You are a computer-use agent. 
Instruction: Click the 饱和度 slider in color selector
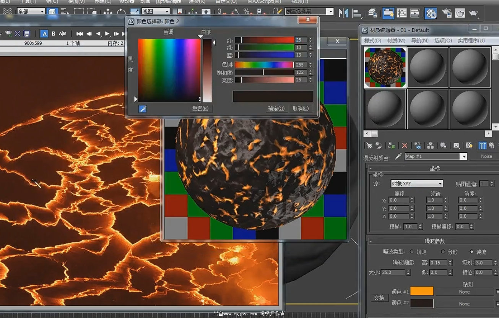264,72
